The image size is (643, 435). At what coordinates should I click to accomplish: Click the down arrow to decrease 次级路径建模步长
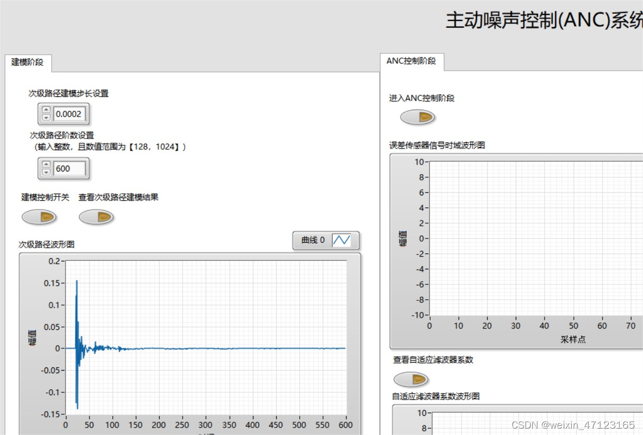tap(47, 117)
